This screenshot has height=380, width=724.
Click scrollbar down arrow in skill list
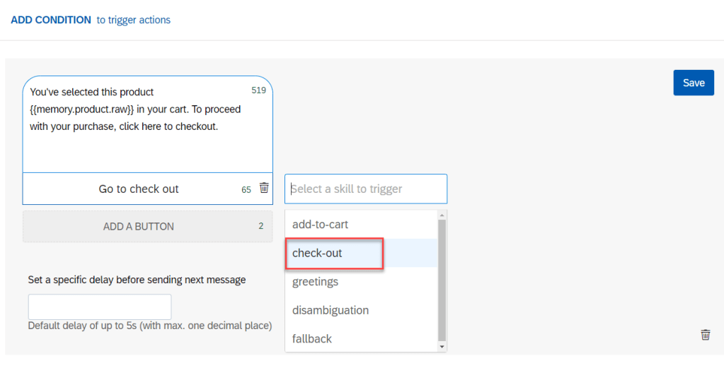(x=442, y=347)
